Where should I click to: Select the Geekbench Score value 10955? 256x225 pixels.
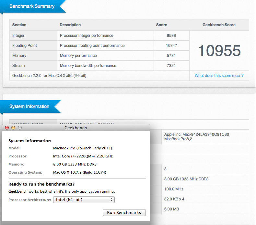(219, 51)
